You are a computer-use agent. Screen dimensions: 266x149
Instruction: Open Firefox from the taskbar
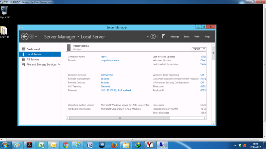point(114,145)
